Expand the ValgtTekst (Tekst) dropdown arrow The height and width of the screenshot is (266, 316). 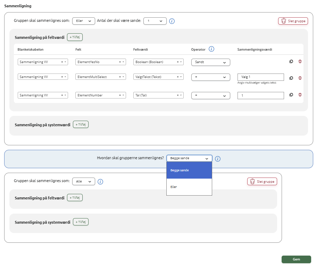point(181,77)
